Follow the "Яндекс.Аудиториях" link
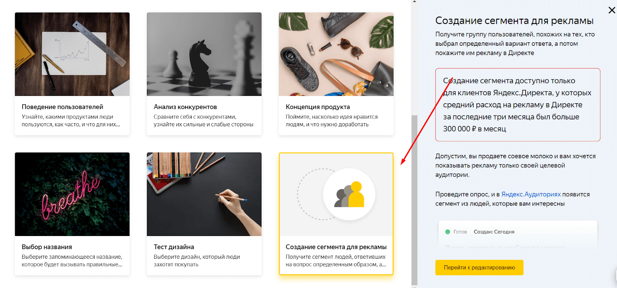This screenshot has width=617, height=288. pyautogui.click(x=531, y=194)
